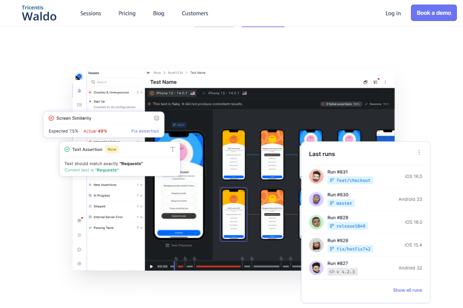
Task: Expand the Internal Server Error group
Action: (x=141, y=217)
